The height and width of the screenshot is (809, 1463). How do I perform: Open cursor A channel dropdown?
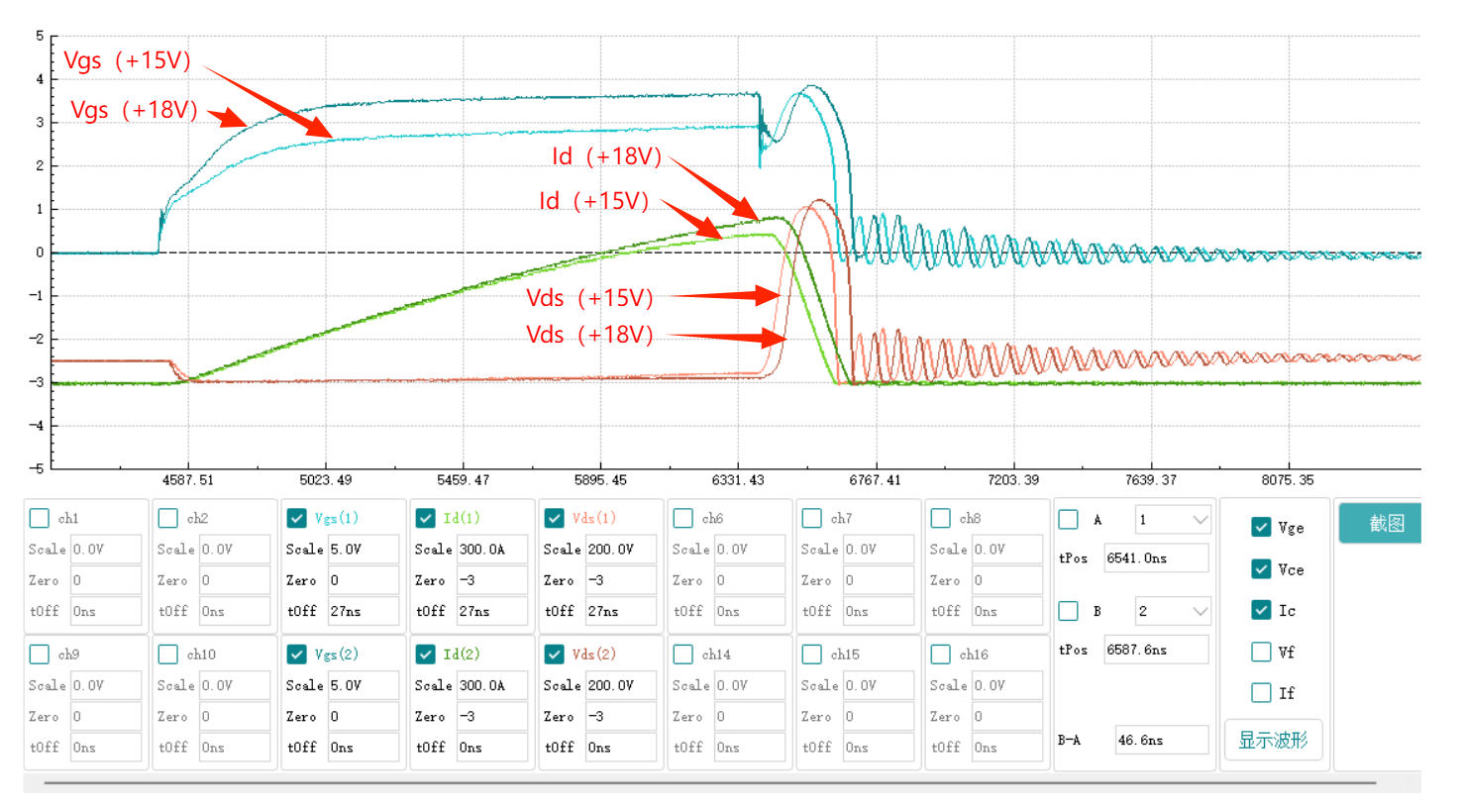1172,520
